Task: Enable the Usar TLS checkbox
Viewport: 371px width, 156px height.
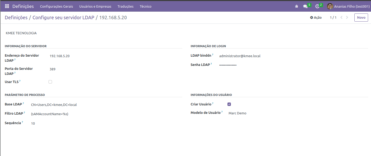Action: (x=50, y=82)
